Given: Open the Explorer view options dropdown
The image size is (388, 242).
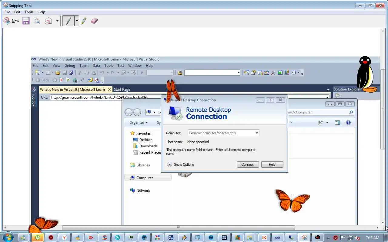Looking at the screenshot, I should [327, 123].
